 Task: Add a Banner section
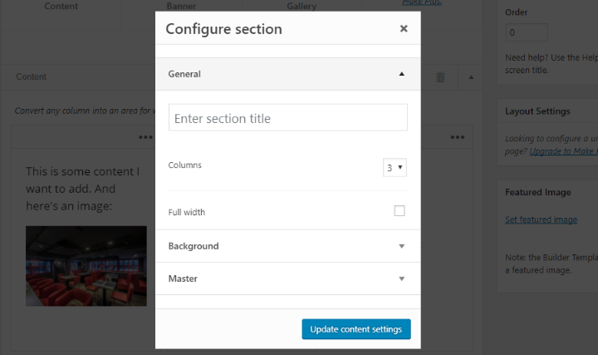[181, 6]
